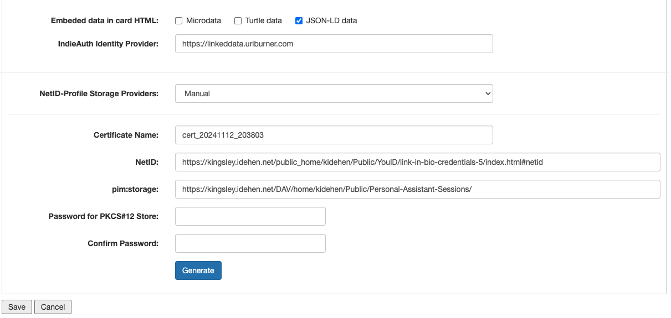The image size is (671, 318).
Task: Click the blue Generate button
Action: [198, 270]
